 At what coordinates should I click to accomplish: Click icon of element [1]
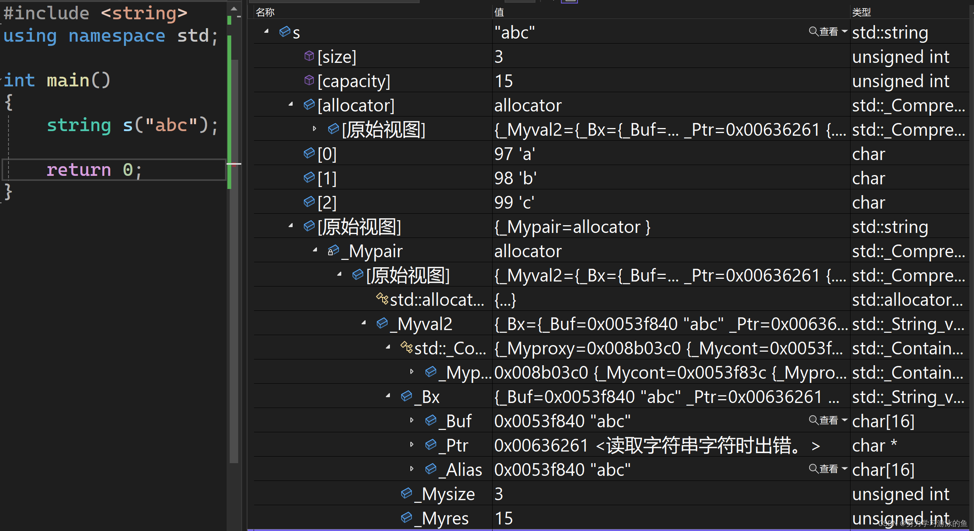coord(309,177)
